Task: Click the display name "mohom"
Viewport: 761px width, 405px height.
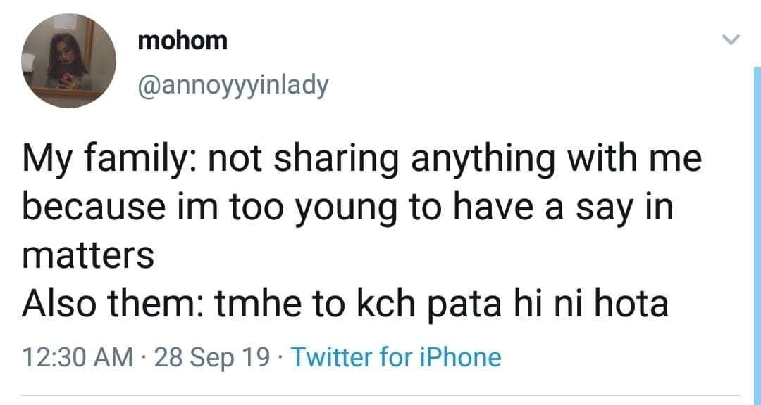Action: pyautogui.click(x=183, y=41)
